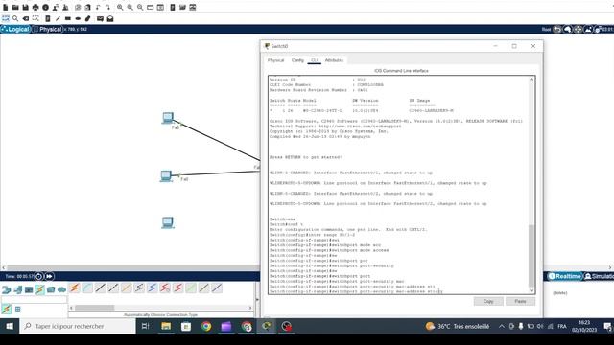Click the Add Simple PDU closed envelope

click(100, 18)
